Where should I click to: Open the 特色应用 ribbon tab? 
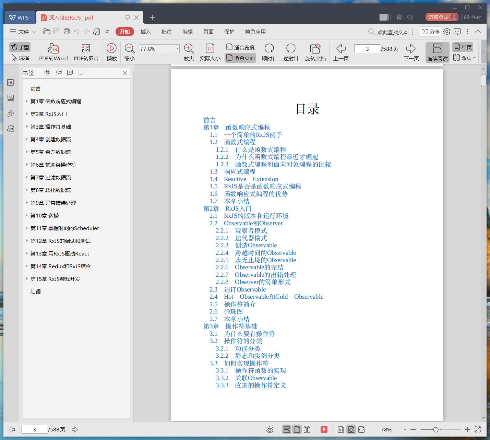255,32
